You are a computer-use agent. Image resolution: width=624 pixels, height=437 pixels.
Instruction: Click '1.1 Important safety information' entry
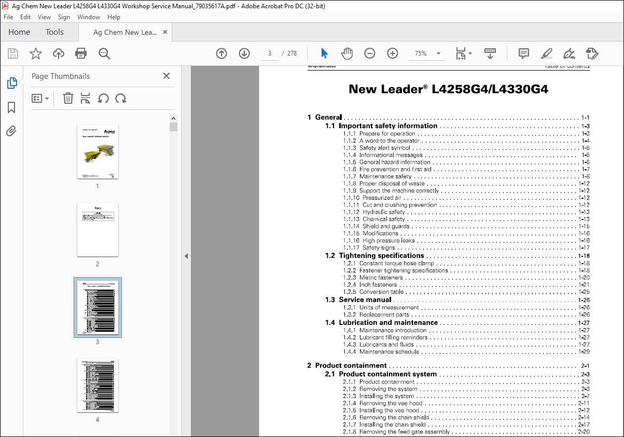coord(381,126)
